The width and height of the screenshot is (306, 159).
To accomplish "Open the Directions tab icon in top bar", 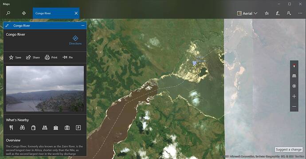I will coord(24,13).
